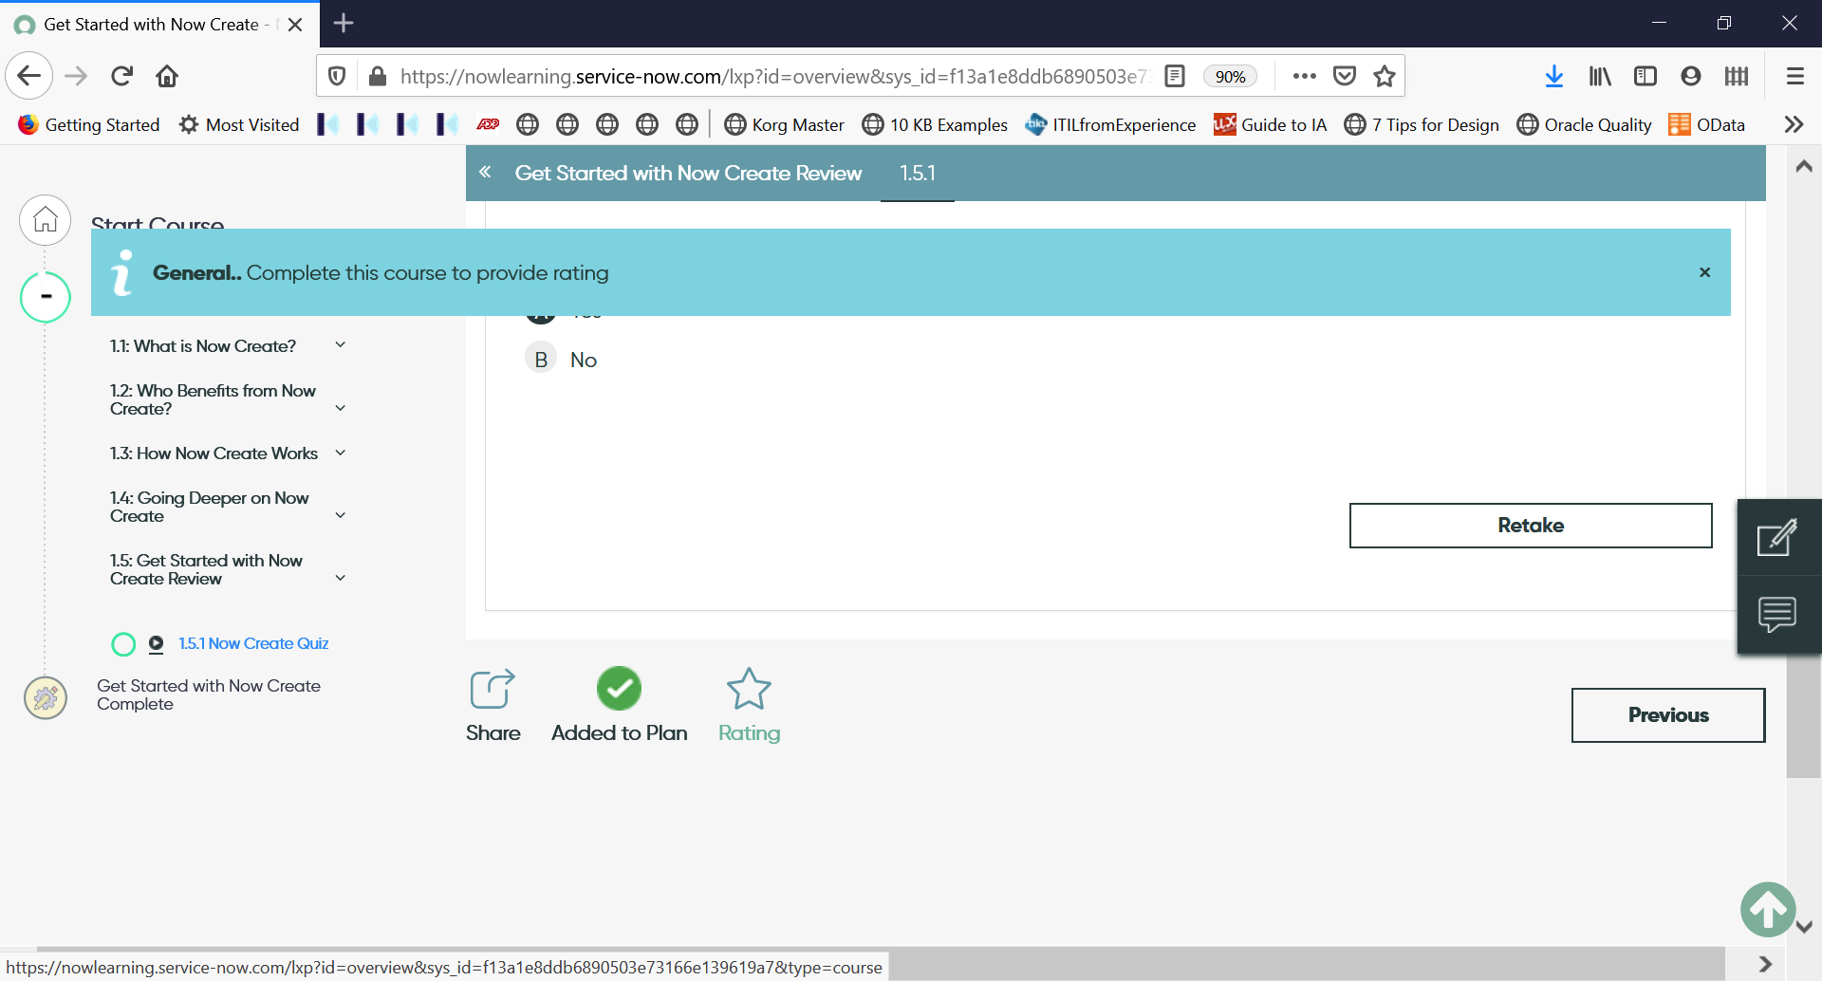Toggle the sidebars toolbar icon
1822x981 pixels.
1645,76
